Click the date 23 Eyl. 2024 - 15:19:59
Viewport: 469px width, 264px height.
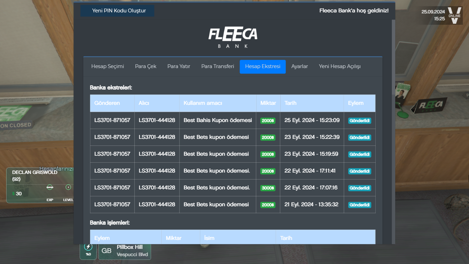tap(311, 154)
